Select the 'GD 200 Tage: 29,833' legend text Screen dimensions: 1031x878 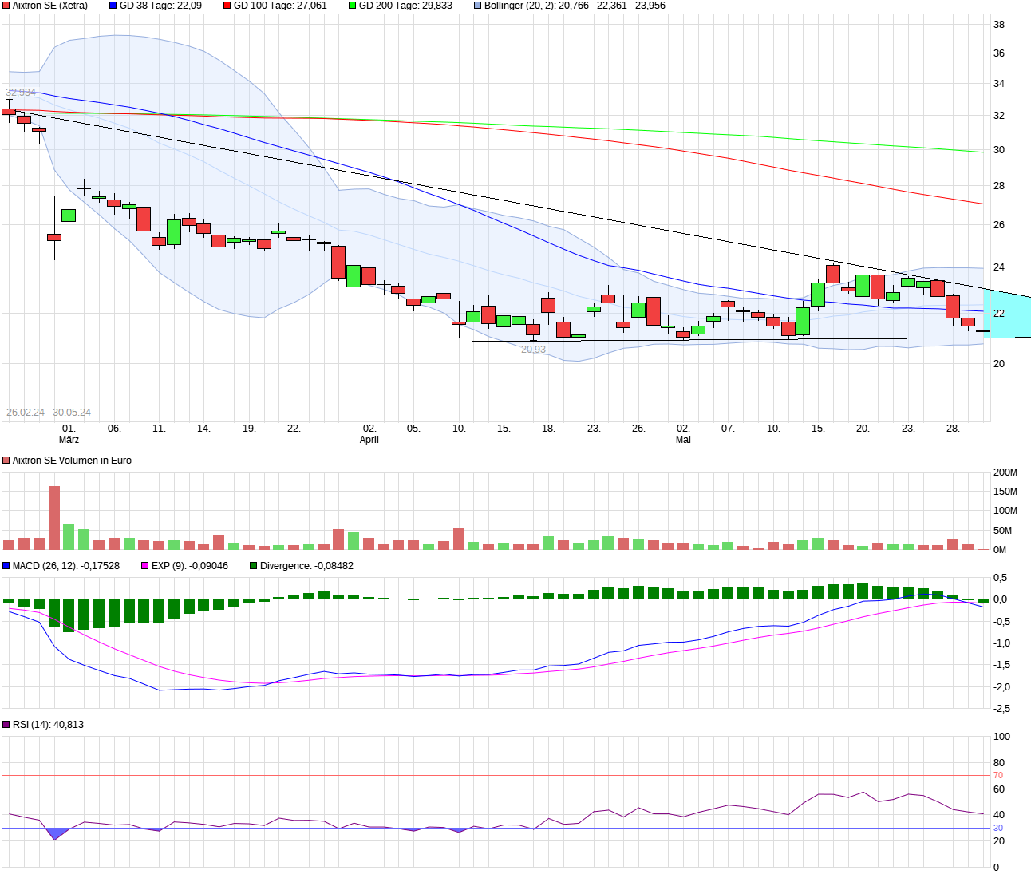click(x=405, y=6)
